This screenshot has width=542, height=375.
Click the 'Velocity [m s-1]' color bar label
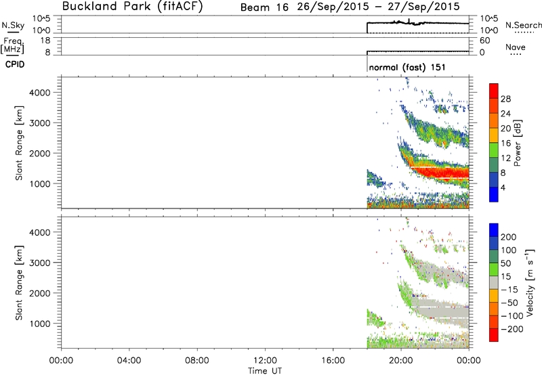point(530,282)
